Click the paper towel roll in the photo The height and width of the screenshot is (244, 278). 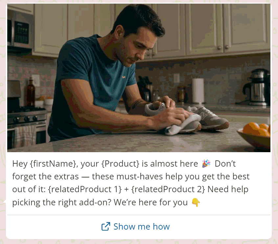[198, 91]
